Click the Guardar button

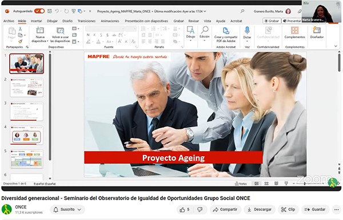point(315,210)
